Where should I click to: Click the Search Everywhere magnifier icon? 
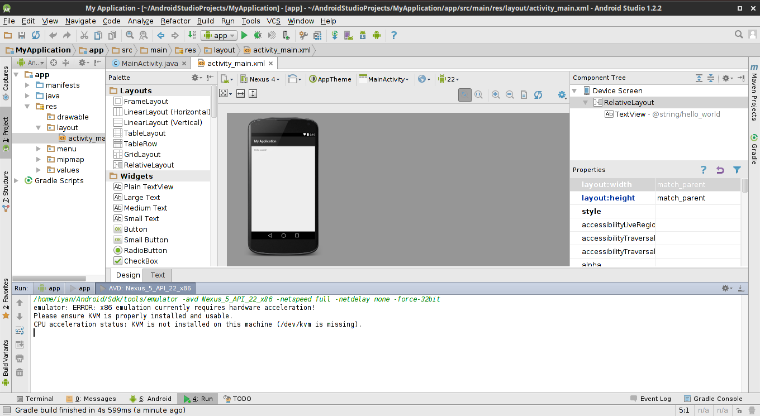coord(739,35)
